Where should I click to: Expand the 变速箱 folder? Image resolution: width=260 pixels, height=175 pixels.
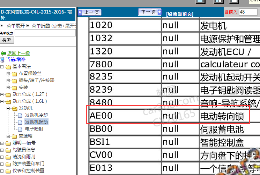coord(8,136)
